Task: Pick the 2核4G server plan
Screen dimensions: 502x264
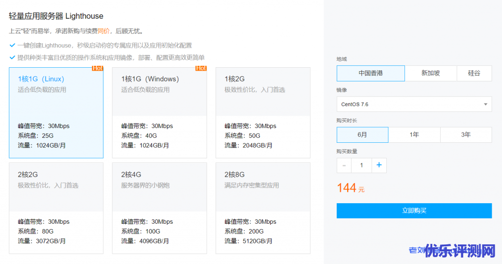Action: [159, 208]
